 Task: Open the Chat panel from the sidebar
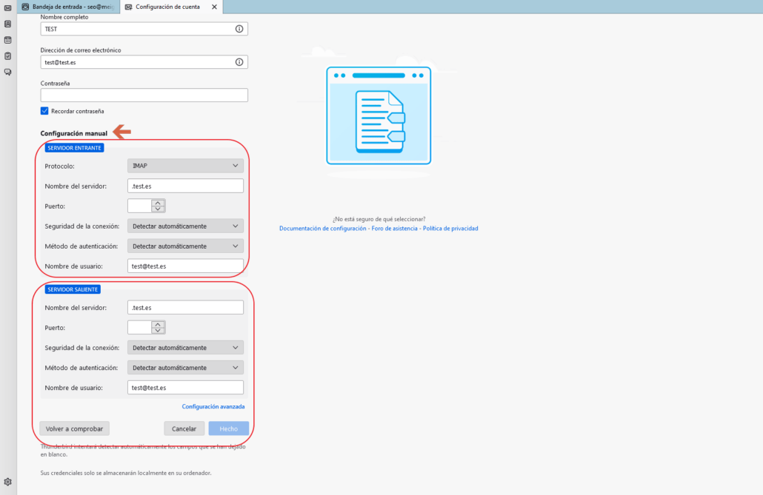point(7,72)
